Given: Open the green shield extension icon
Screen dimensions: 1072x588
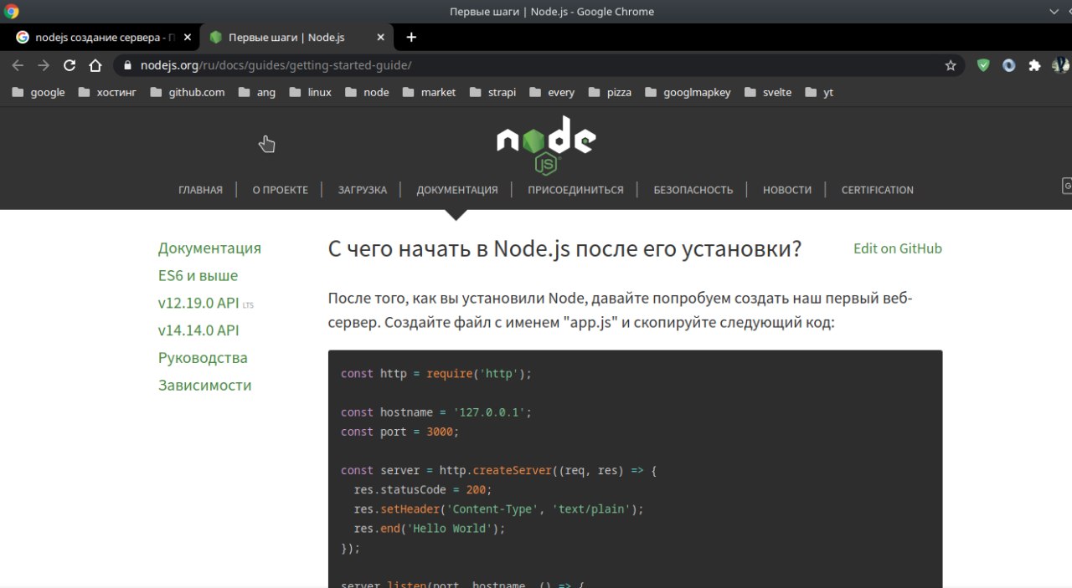Looking at the screenshot, I should point(984,65).
